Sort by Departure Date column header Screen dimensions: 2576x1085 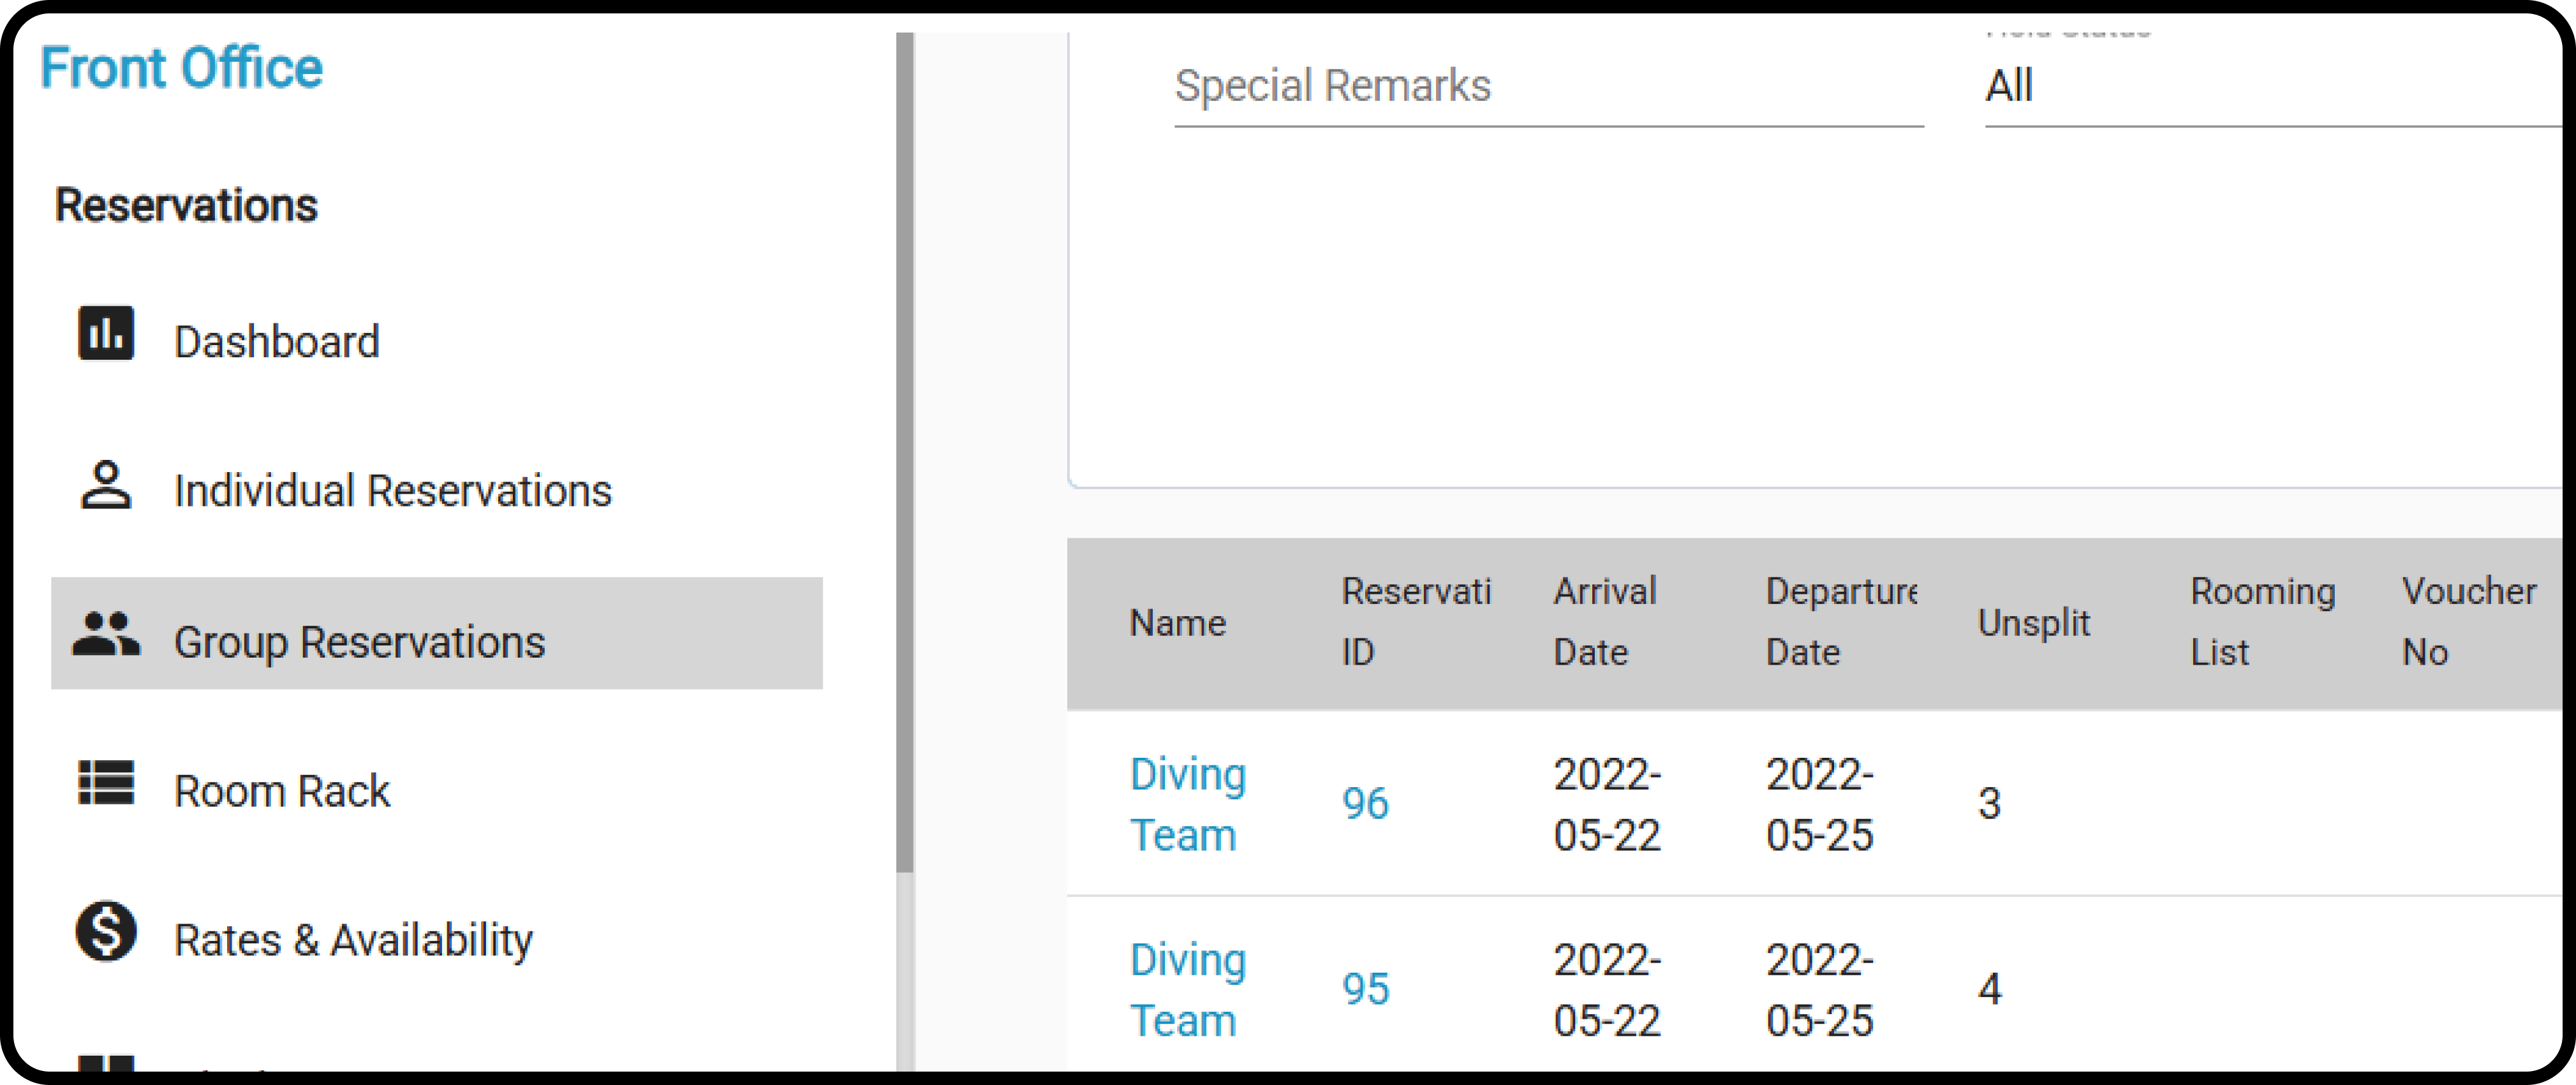(1841, 622)
